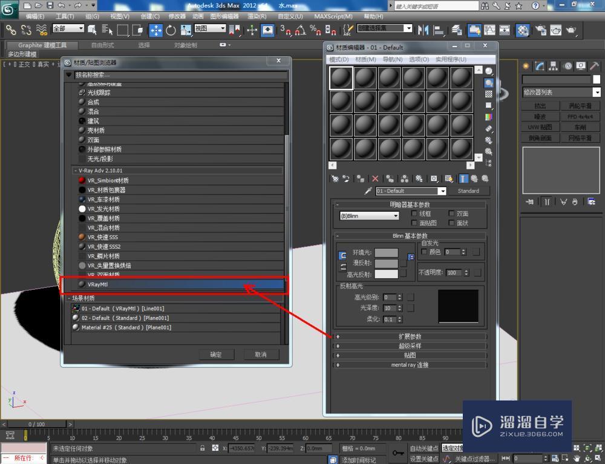Viewport: 605px width, 464px height.
Task: Click the Unlink Selection icon
Action: tap(26, 30)
